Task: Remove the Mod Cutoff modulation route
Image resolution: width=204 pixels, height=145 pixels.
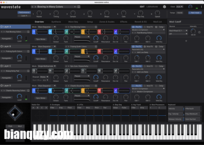Action: (199, 32)
